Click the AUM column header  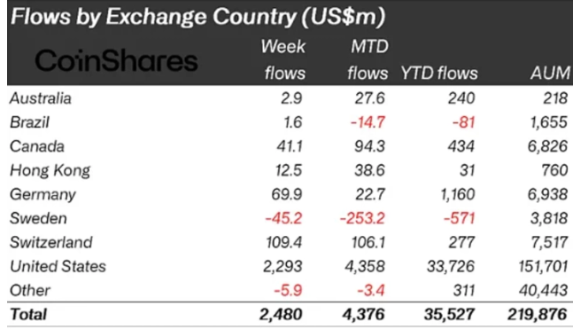pos(550,73)
